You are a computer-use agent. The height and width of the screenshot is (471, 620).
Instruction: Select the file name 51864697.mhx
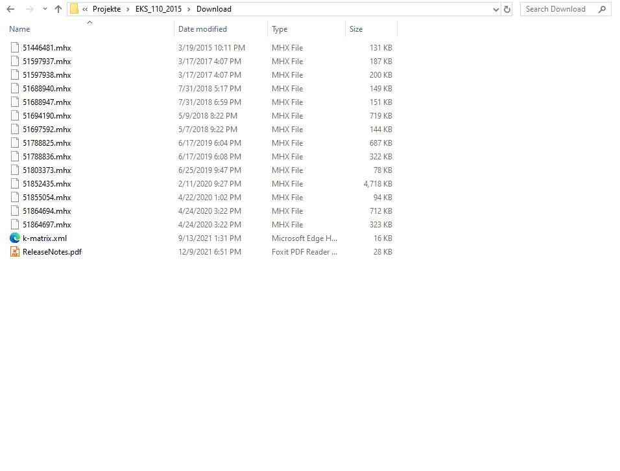click(47, 225)
